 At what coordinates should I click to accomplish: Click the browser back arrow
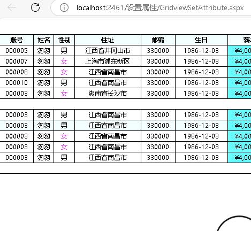click(x=12, y=7)
